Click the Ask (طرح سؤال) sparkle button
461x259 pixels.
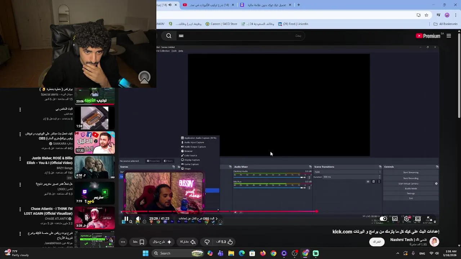click(x=162, y=242)
